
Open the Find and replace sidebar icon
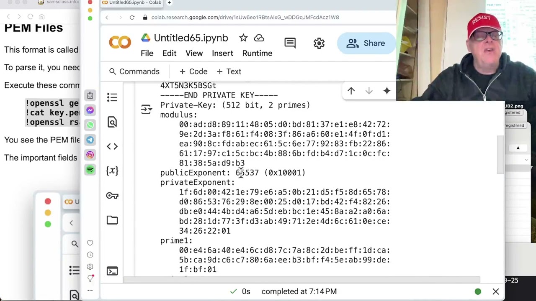(112, 122)
